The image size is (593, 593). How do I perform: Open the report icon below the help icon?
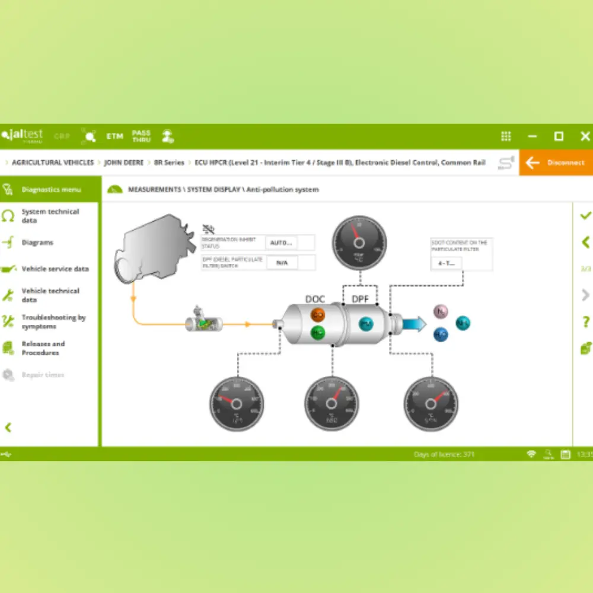[586, 348]
